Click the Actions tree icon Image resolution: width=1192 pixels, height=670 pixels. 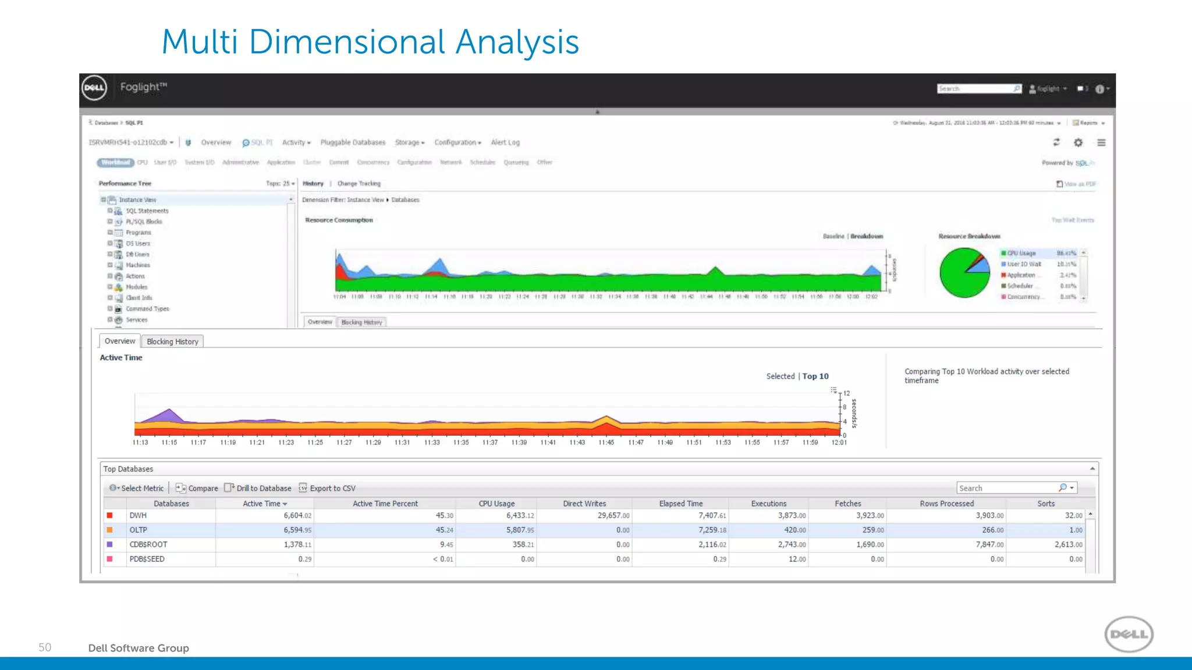118,276
